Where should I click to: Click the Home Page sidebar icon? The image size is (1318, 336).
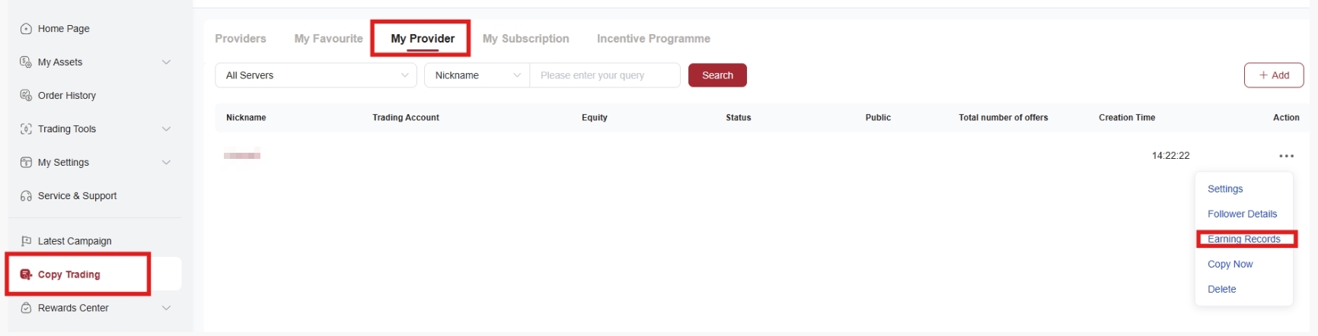click(x=26, y=29)
